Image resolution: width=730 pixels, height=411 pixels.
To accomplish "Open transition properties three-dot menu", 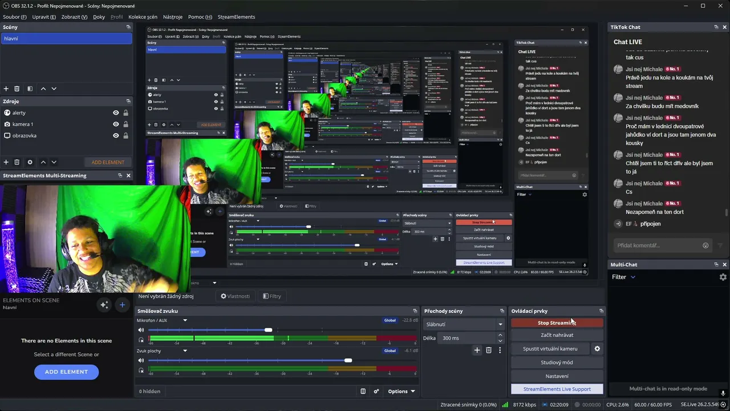I will point(500,350).
